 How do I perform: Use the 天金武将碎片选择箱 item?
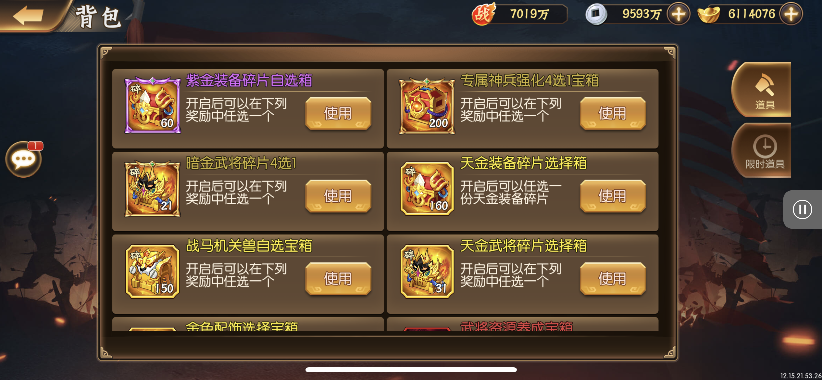[x=613, y=279]
